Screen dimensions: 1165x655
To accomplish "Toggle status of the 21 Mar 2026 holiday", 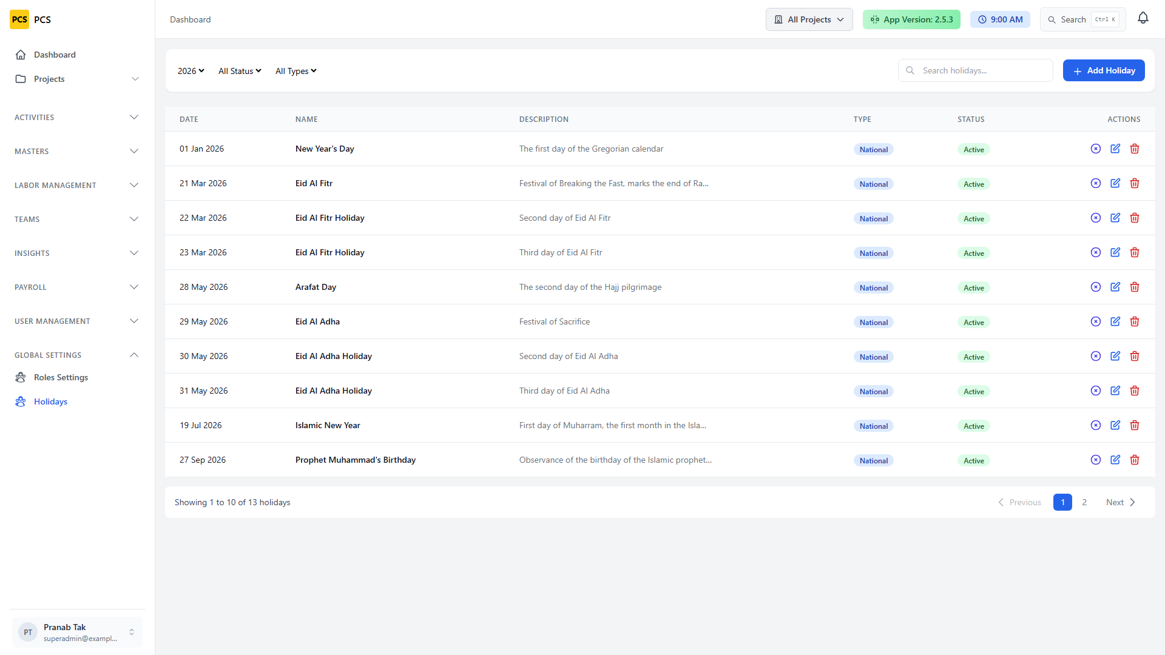I will [x=1096, y=183].
